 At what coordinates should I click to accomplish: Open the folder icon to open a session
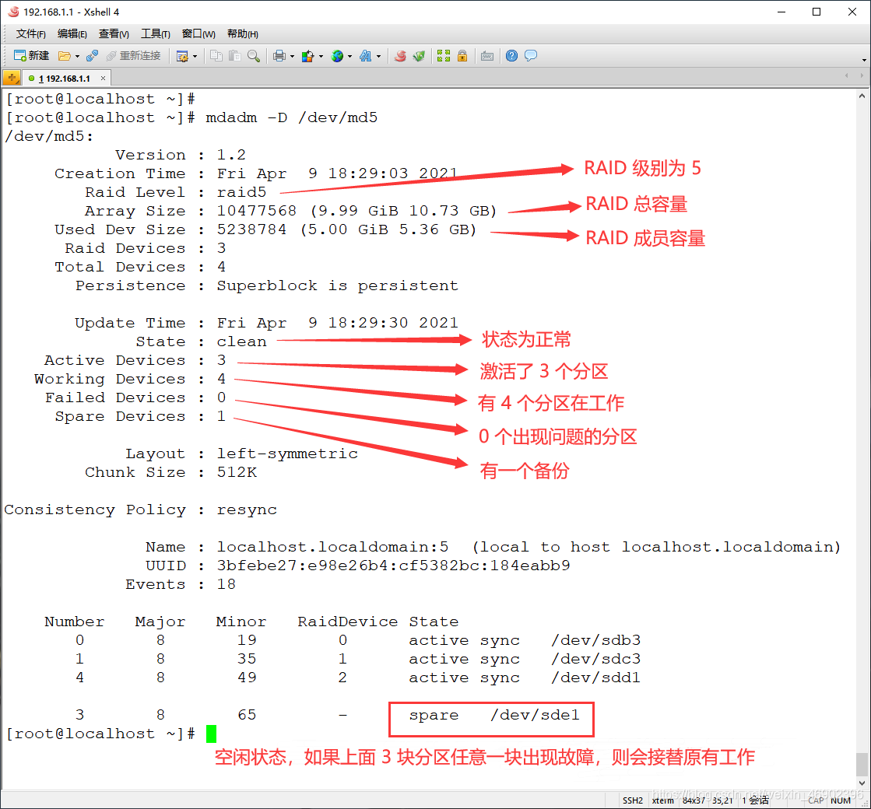coord(65,56)
